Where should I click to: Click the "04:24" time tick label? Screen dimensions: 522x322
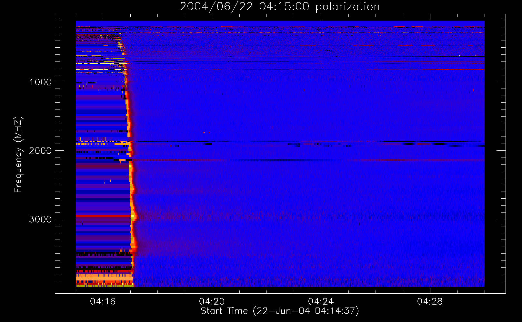pyautogui.click(x=321, y=302)
